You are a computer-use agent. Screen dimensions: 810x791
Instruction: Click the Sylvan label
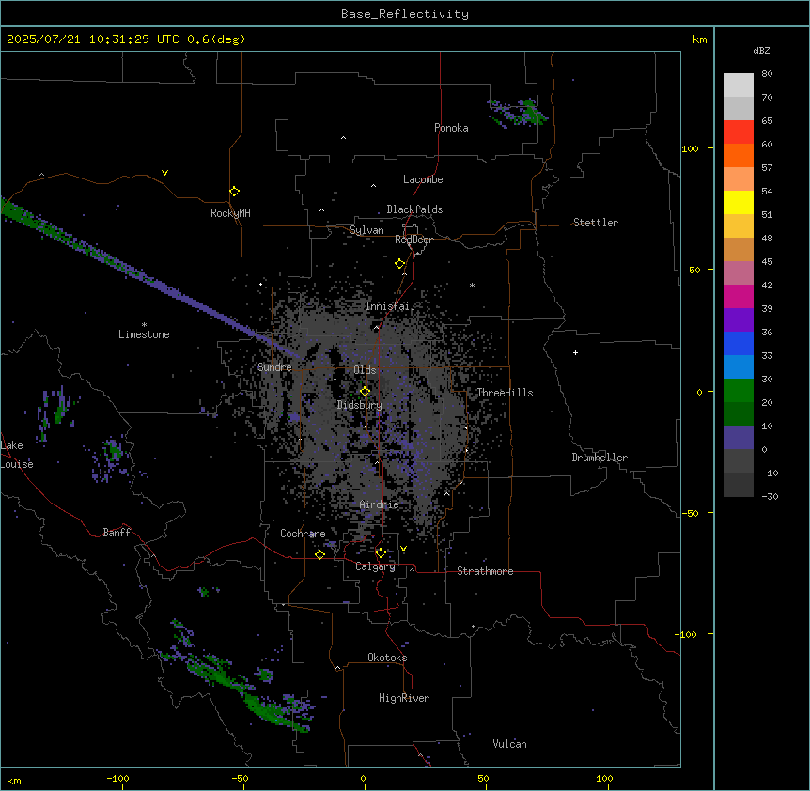366,230
